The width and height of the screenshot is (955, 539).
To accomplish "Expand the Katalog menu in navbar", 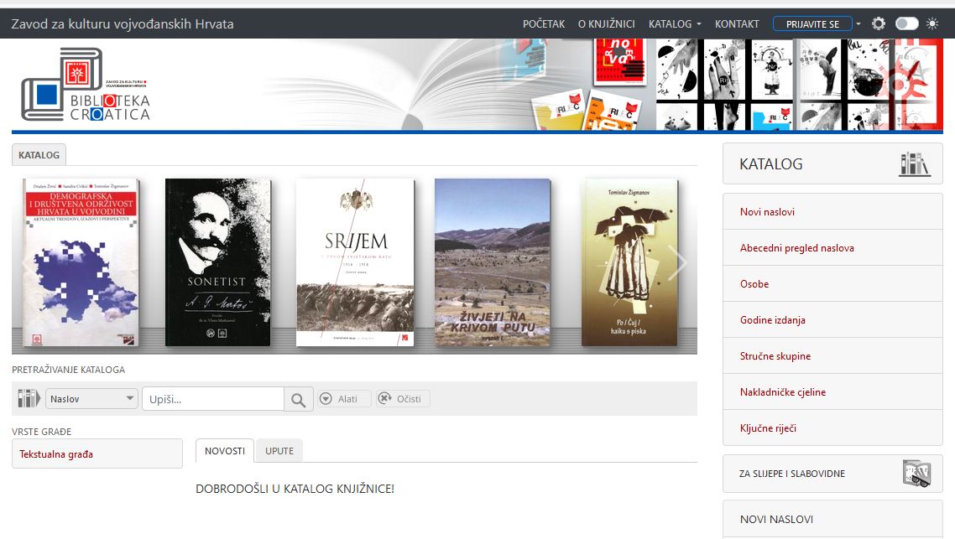I will coord(675,24).
